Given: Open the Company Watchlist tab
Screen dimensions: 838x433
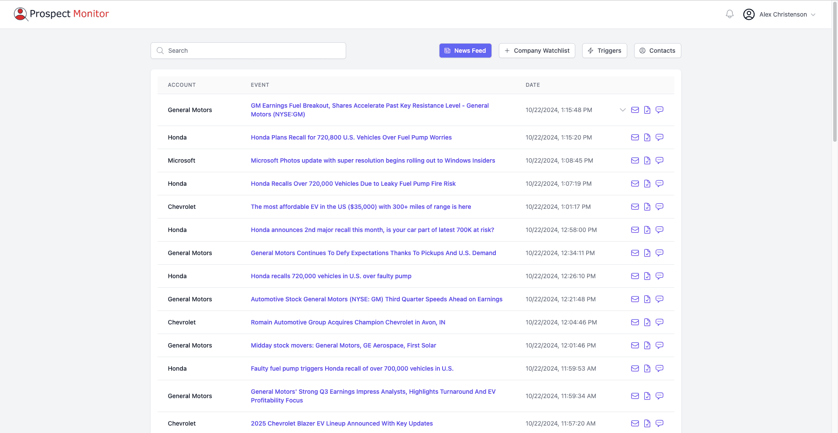Looking at the screenshot, I should pyautogui.click(x=537, y=51).
